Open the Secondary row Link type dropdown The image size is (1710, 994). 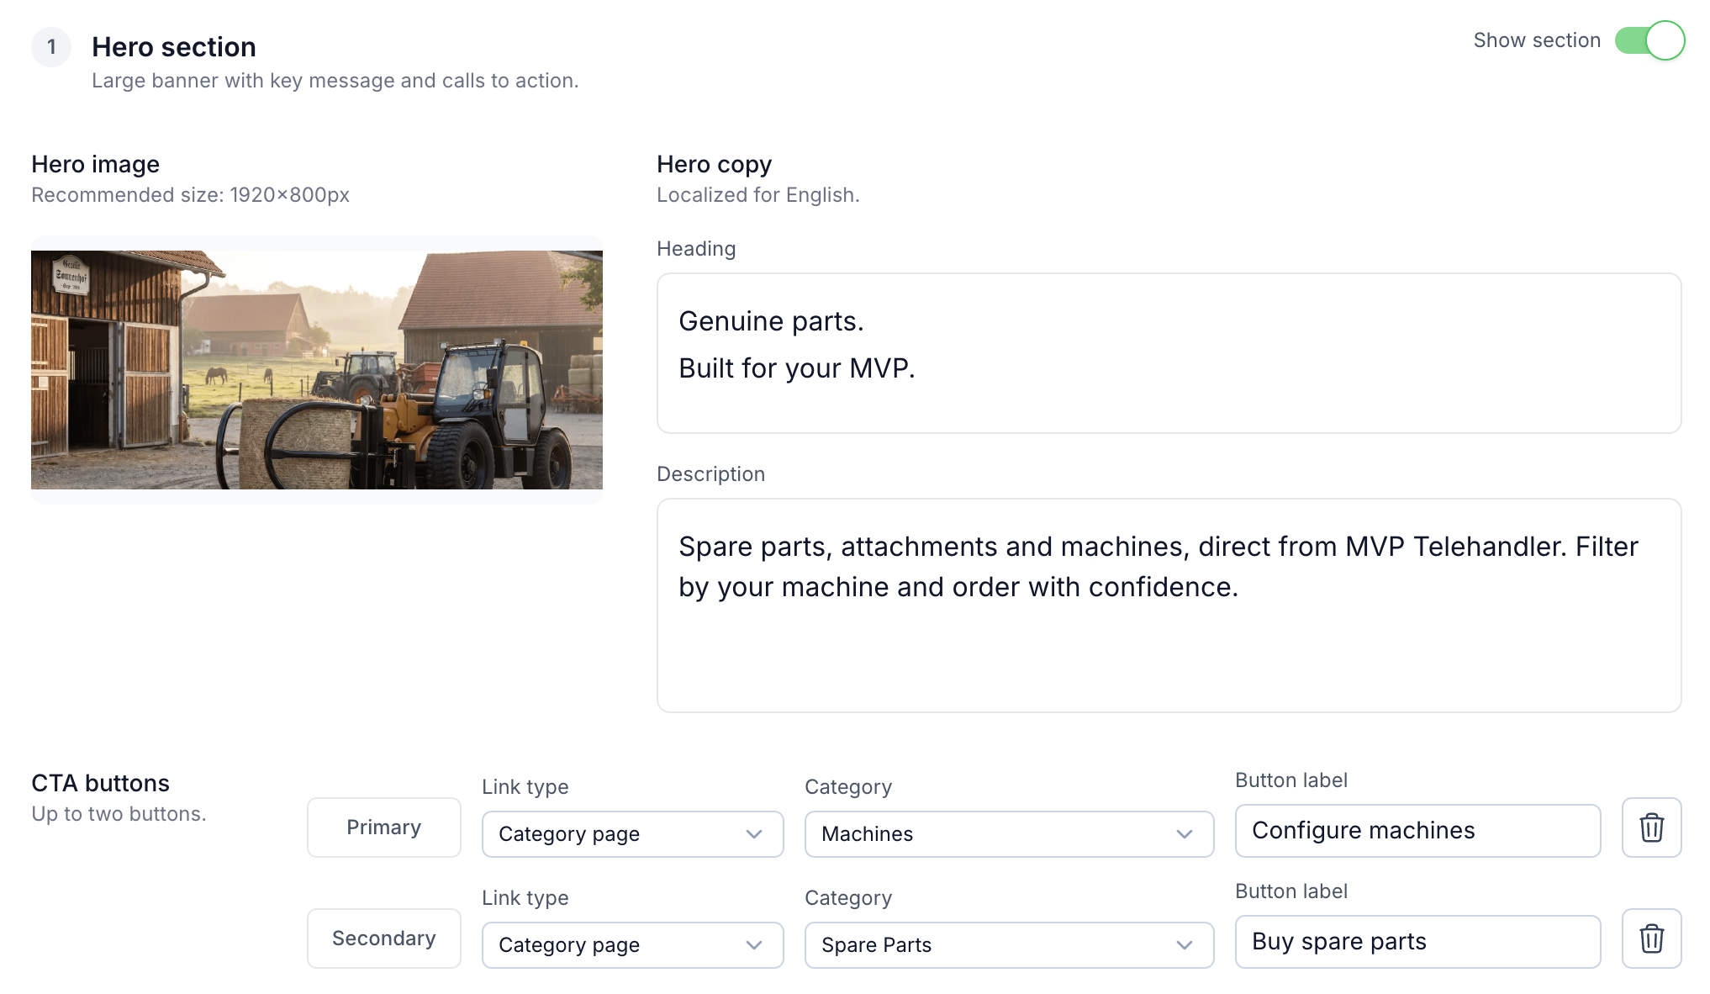pos(632,945)
